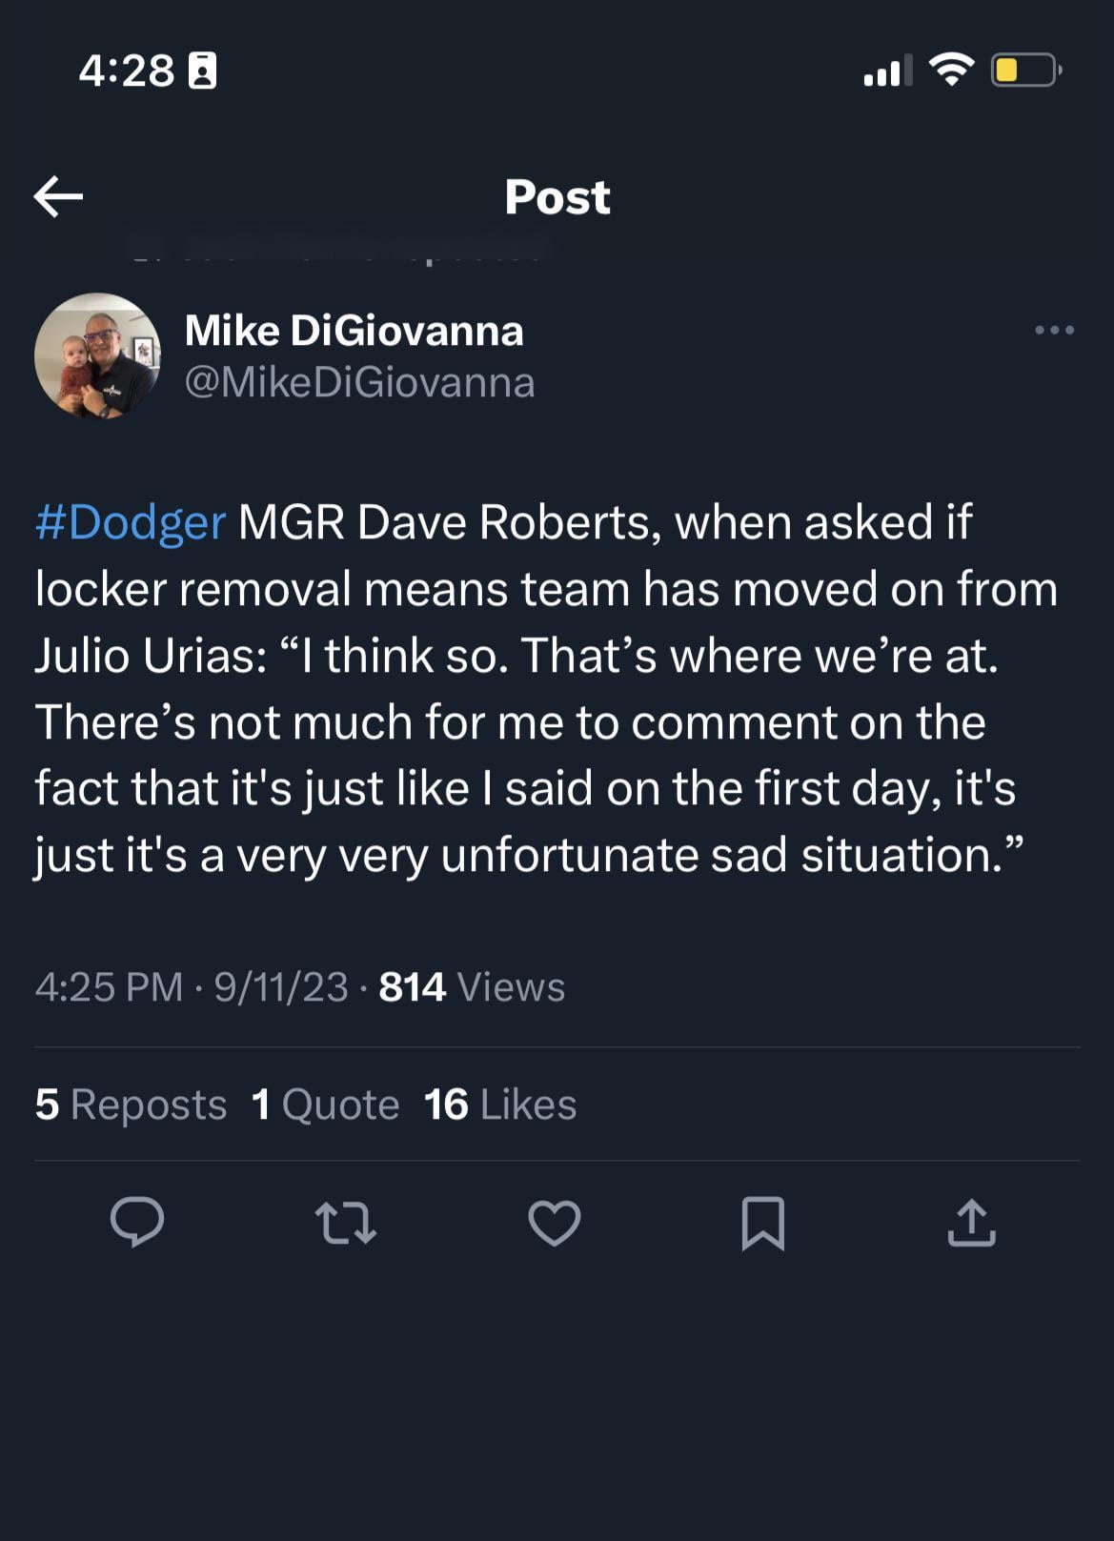Screen dimensions: 1114x1541
Task: Open the three-dot more options menu
Action: pos(1054,331)
